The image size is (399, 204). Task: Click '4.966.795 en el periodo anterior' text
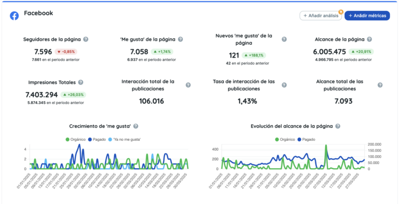pyautogui.click(x=343, y=60)
